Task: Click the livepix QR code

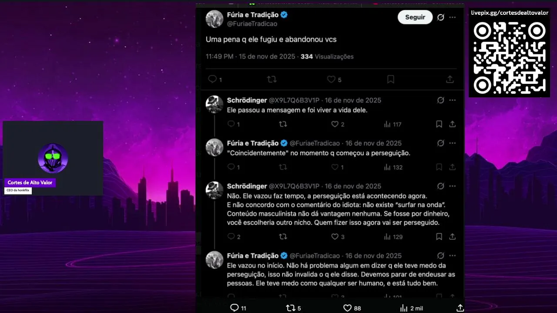Action: coord(509,58)
